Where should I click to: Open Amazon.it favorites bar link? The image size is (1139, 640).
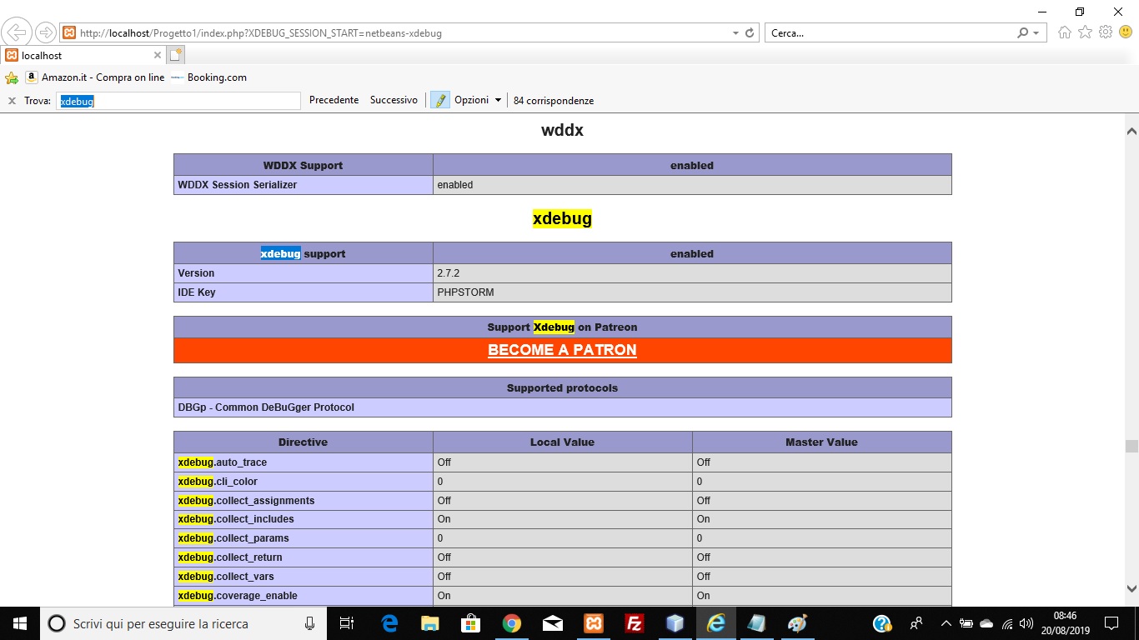coord(95,77)
